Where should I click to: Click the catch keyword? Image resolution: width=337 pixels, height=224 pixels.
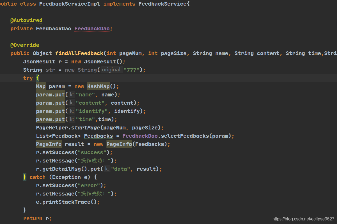(x=38, y=177)
